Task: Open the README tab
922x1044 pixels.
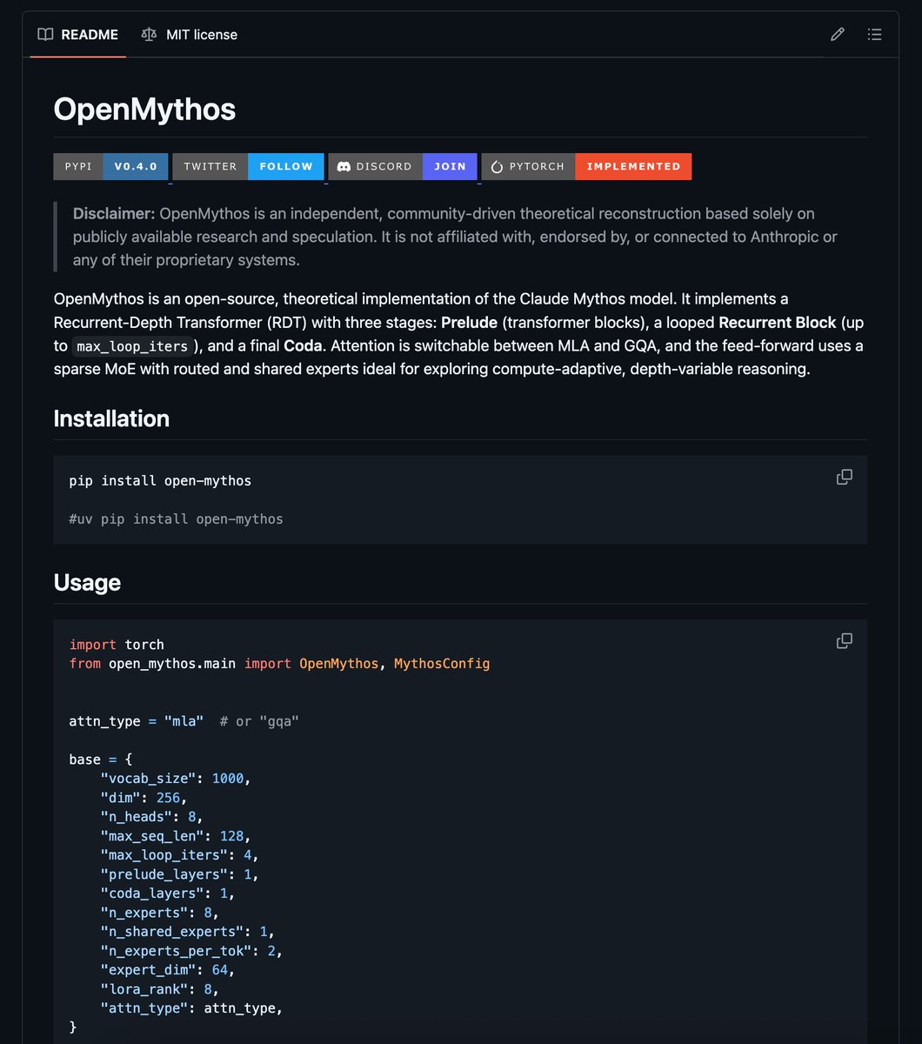Action: 77,35
